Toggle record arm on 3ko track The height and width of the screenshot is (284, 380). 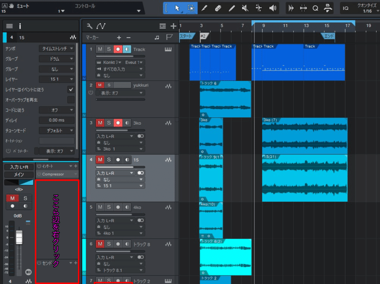(x=118, y=123)
